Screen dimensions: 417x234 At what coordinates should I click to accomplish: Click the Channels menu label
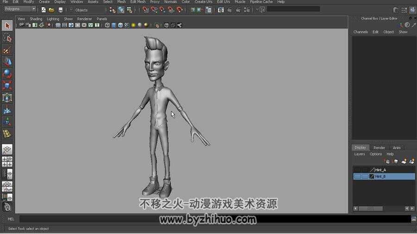(x=360, y=32)
